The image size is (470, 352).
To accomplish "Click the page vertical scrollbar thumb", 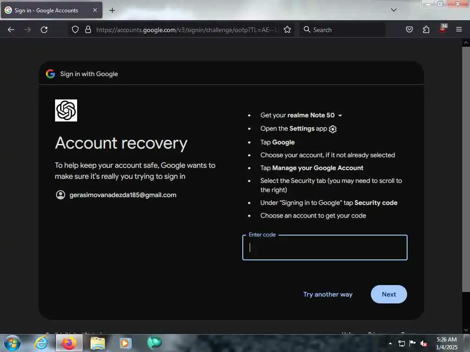I will coord(465,169).
